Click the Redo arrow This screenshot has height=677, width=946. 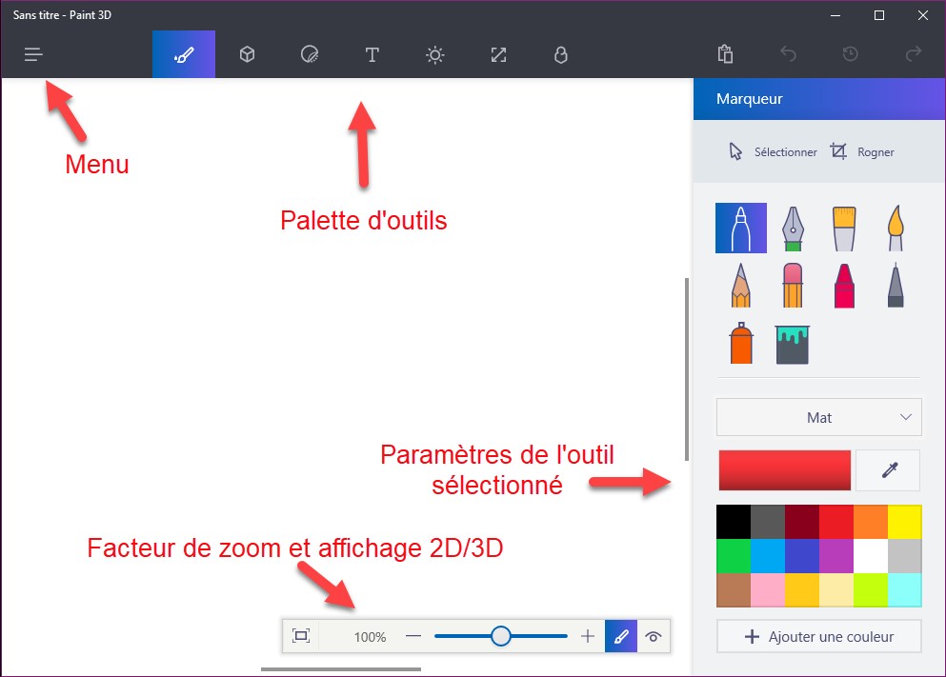914,54
